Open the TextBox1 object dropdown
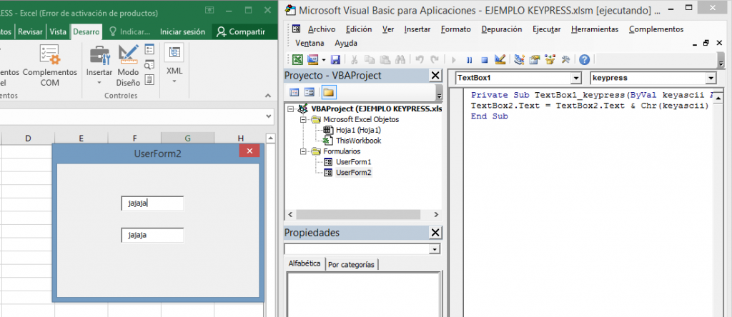Viewport: 732px width, 317px height. coord(576,78)
